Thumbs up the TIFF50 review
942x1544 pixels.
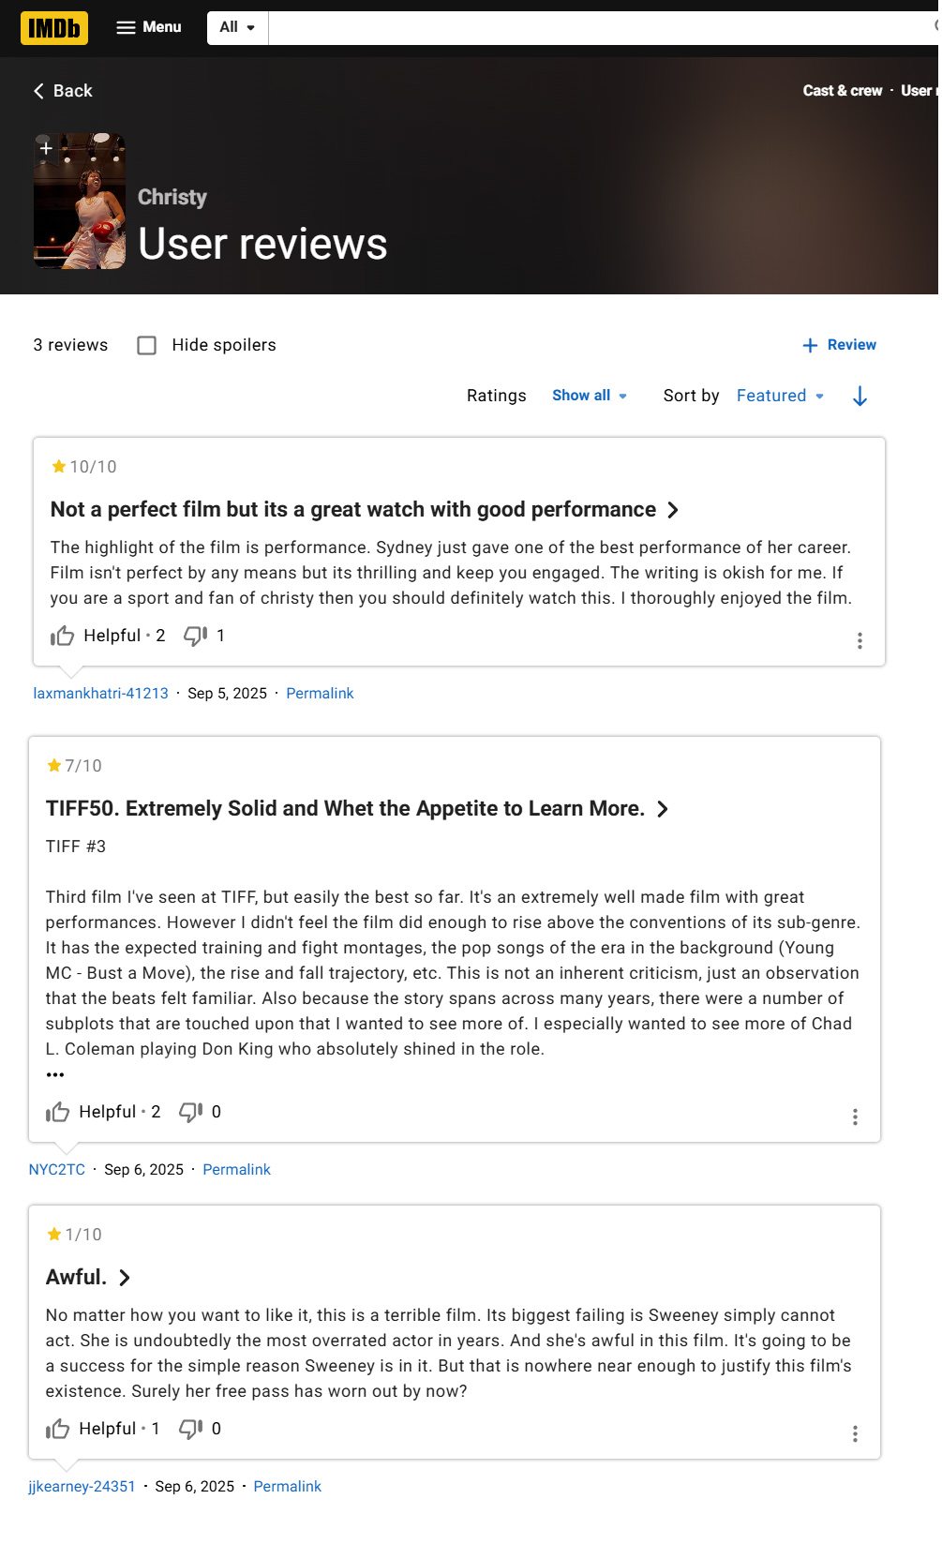click(58, 1113)
